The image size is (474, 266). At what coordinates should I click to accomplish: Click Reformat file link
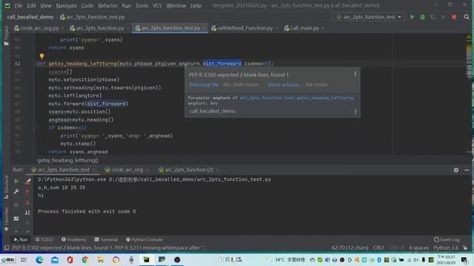coord(204,85)
